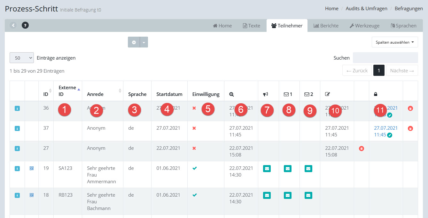Click info icon for participant ID 37

click(x=17, y=128)
